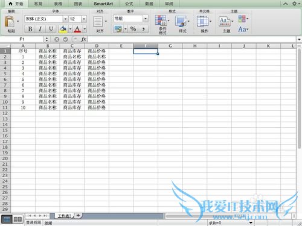
Task: Open alignment options dropdown arrow
Action: pyautogui.click(x=106, y=21)
